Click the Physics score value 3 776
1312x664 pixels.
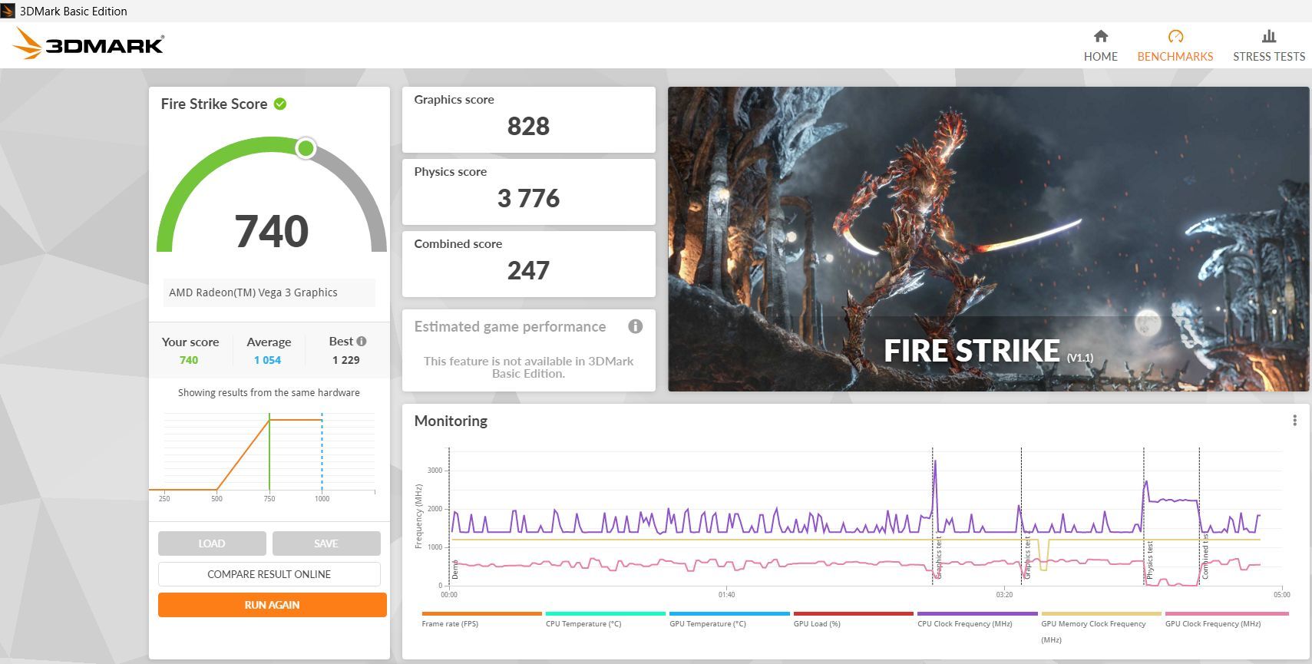(528, 198)
